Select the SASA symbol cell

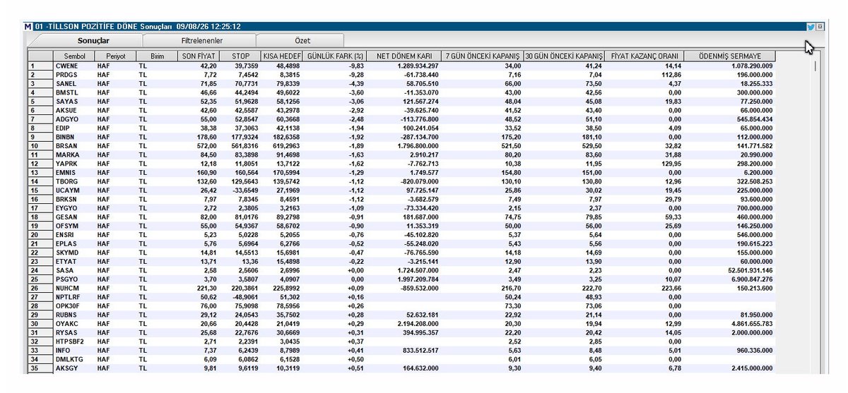pyautogui.click(x=74, y=269)
